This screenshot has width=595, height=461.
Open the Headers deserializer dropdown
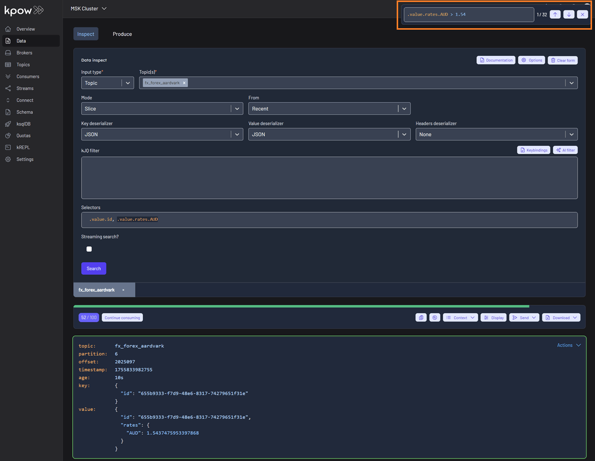click(x=497, y=134)
